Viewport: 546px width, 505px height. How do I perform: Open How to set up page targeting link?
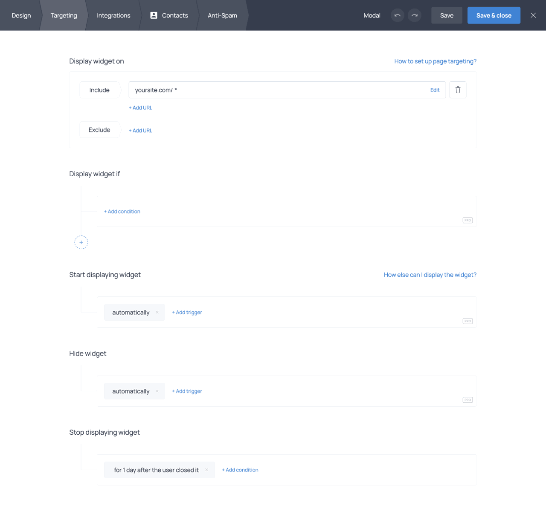point(435,61)
